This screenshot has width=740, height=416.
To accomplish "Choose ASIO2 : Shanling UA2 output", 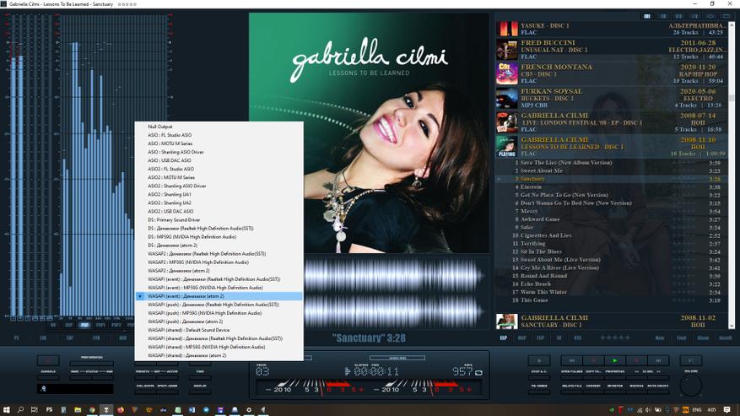I will [219, 203].
